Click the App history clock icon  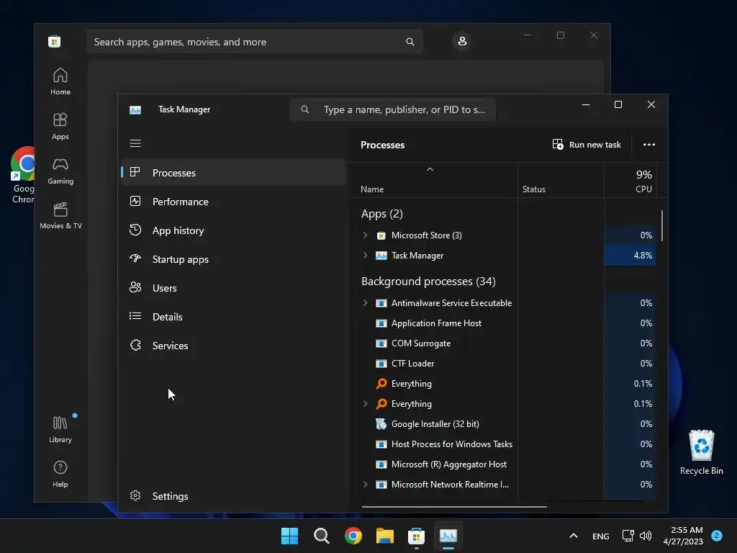(x=135, y=230)
